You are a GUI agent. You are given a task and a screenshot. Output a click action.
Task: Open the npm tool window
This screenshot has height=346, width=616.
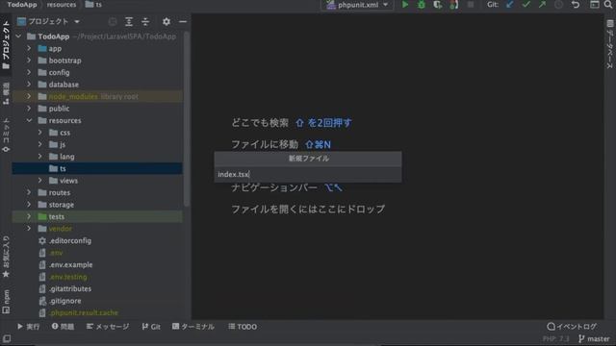(x=6, y=302)
